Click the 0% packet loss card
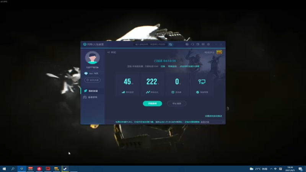 tap(177, 84)
